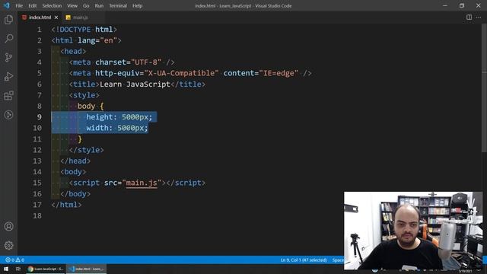
Task: Show errors and warnings in status bar
Action: tap(15, 260)
